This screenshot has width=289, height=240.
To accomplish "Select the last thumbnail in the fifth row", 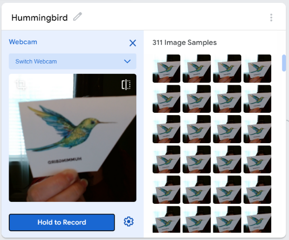I will tap(257, 189).
